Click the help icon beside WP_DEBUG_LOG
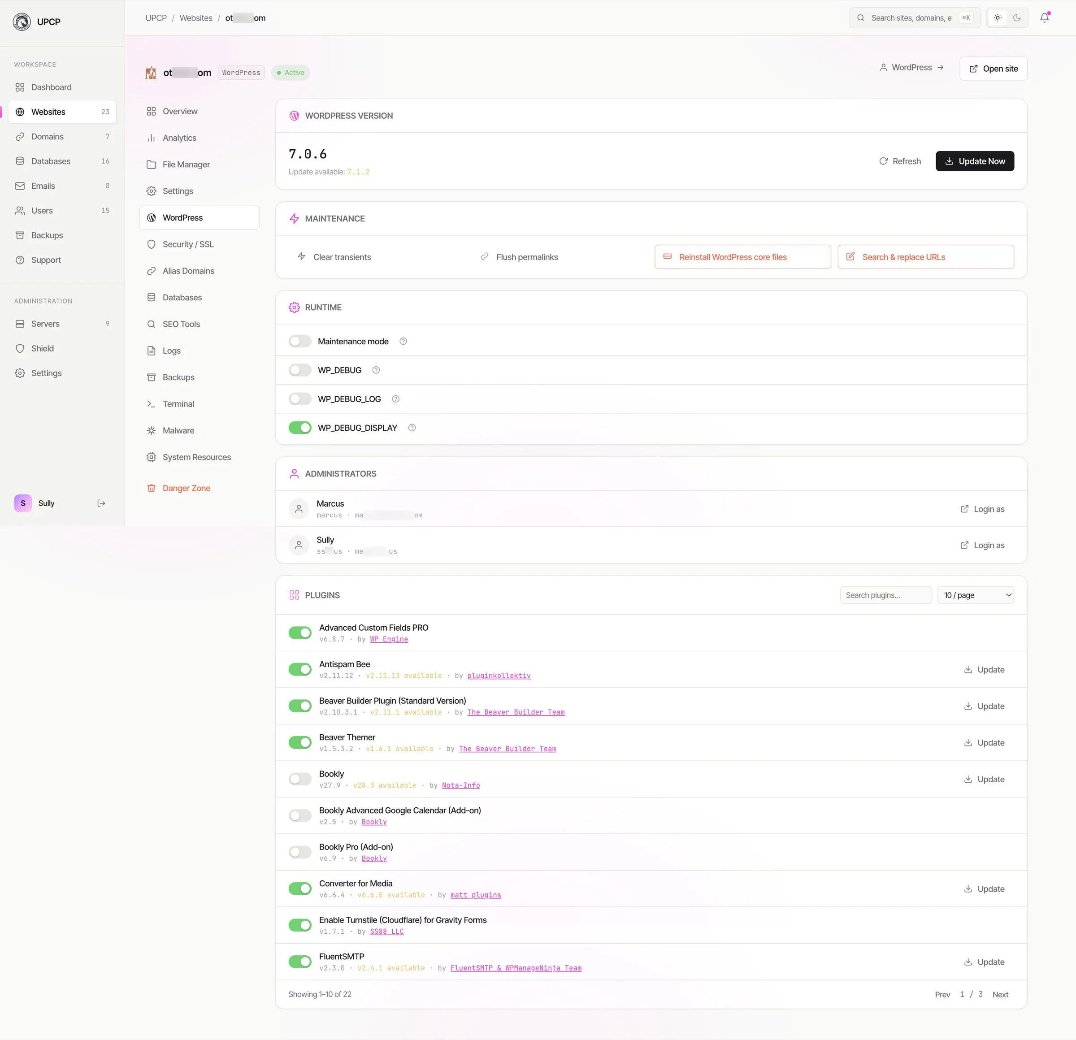The image size is (1076, 1040). click(395, 399)
